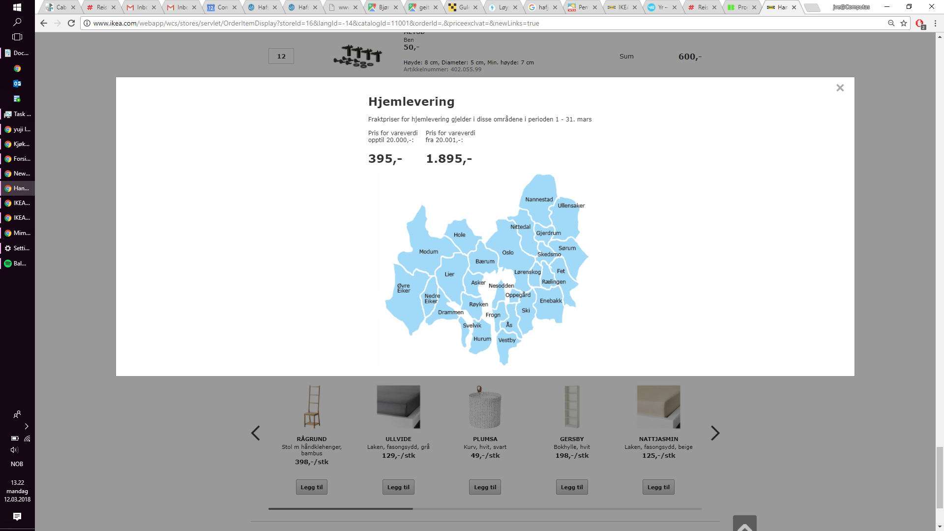Click the quantity field showing 12
944x531 pixels.
[x=281, y=56]
